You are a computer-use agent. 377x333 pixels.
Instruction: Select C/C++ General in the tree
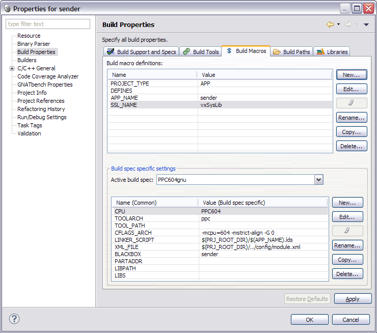pos(36,68)
